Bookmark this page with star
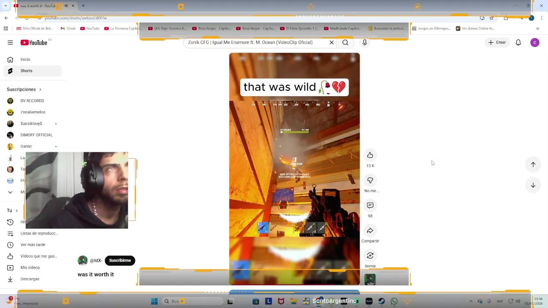This screenshot has height=308, width=548. pos(491,18)
